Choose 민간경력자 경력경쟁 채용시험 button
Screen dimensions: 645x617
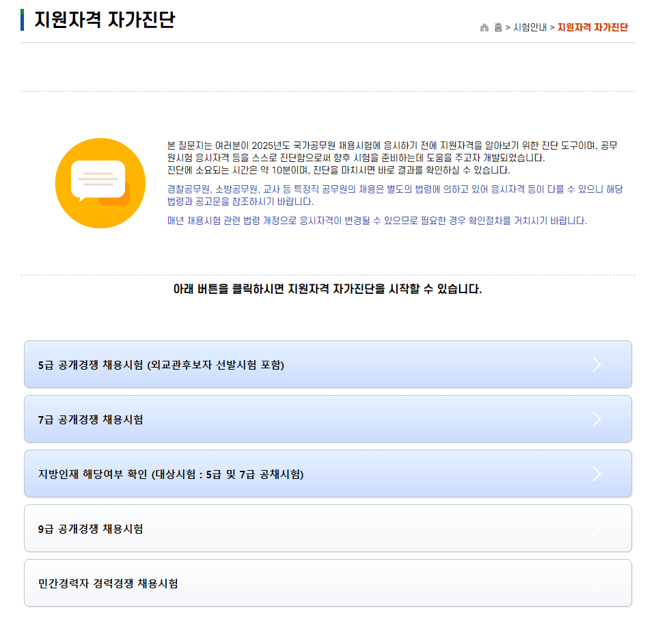click(x=328, y=583)
